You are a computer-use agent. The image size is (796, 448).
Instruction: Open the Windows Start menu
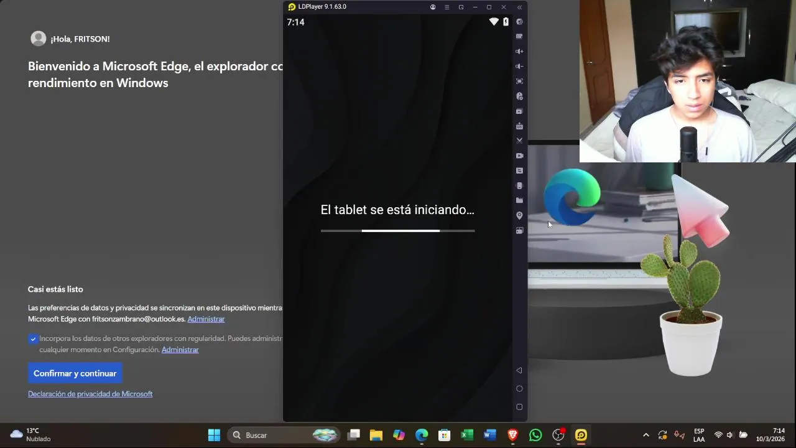tap(214, 435)
